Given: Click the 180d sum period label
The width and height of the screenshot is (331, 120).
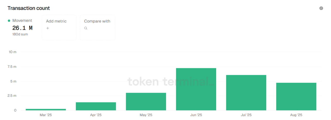Looking at the screenshot, I should coord(20,34).
